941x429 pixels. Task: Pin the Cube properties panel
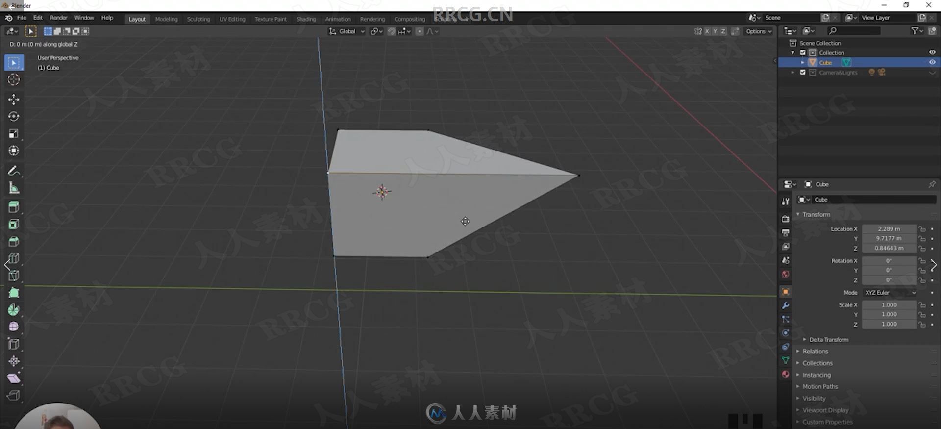(932, 184)
